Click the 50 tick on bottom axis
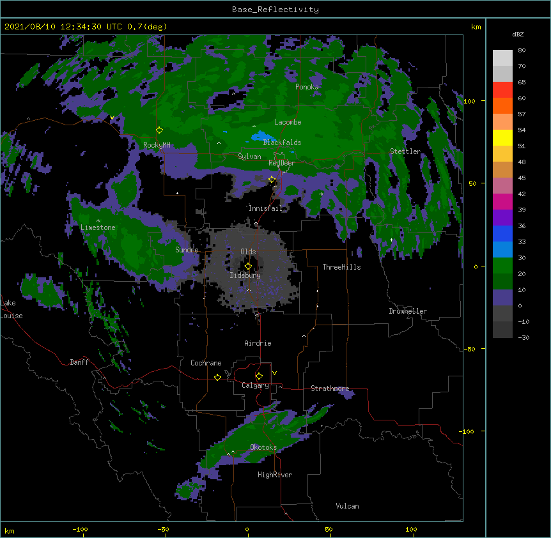Viewport: 551px width, 538px height. tap(329, 529)
